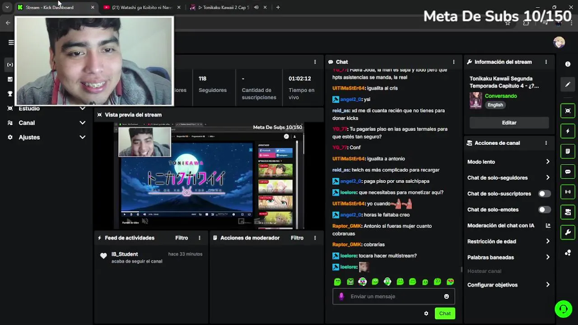Open Acciones de moderador three-dot menu
Viewport: 578px width, 325px height.
click(x=315, y=238)
